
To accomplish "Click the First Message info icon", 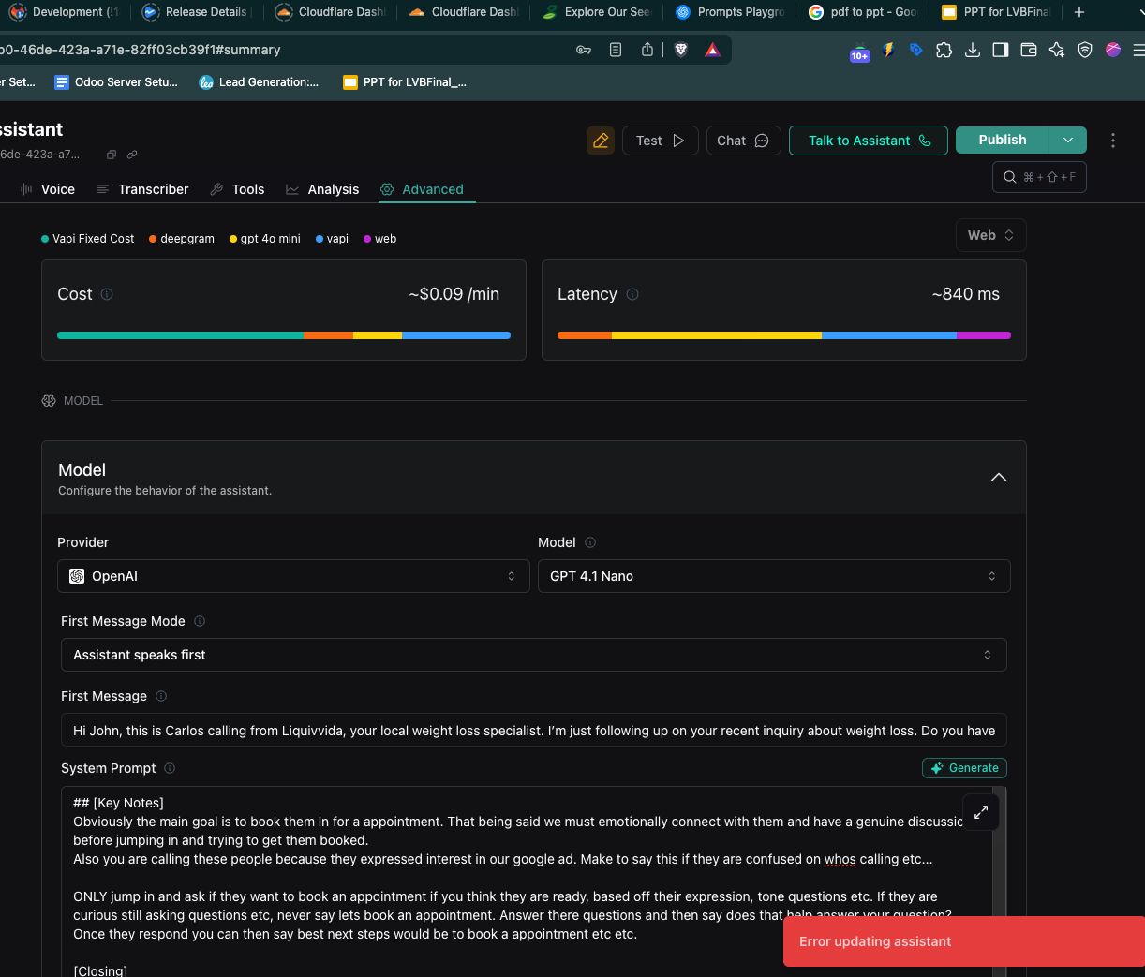I will (161, 696).
